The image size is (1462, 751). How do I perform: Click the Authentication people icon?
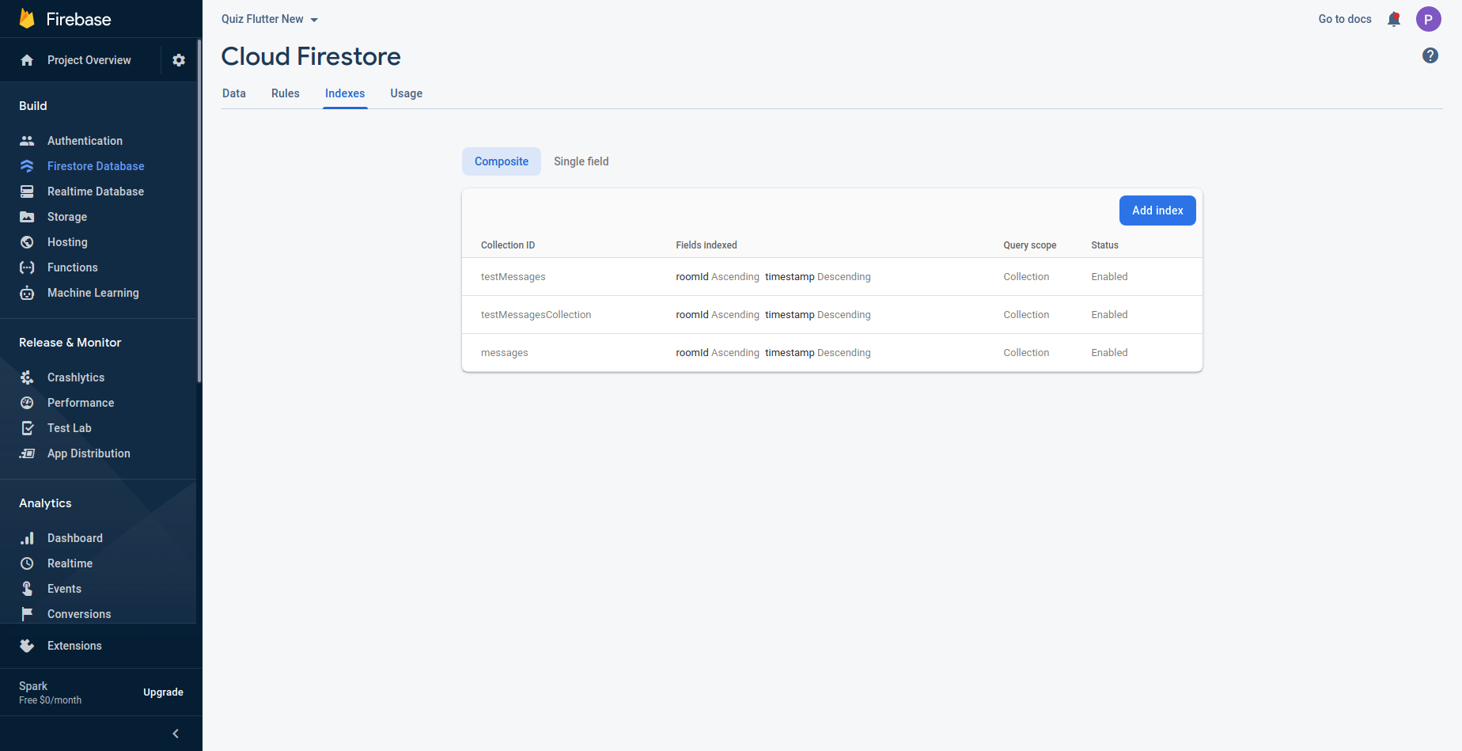[x=27, y=141]
